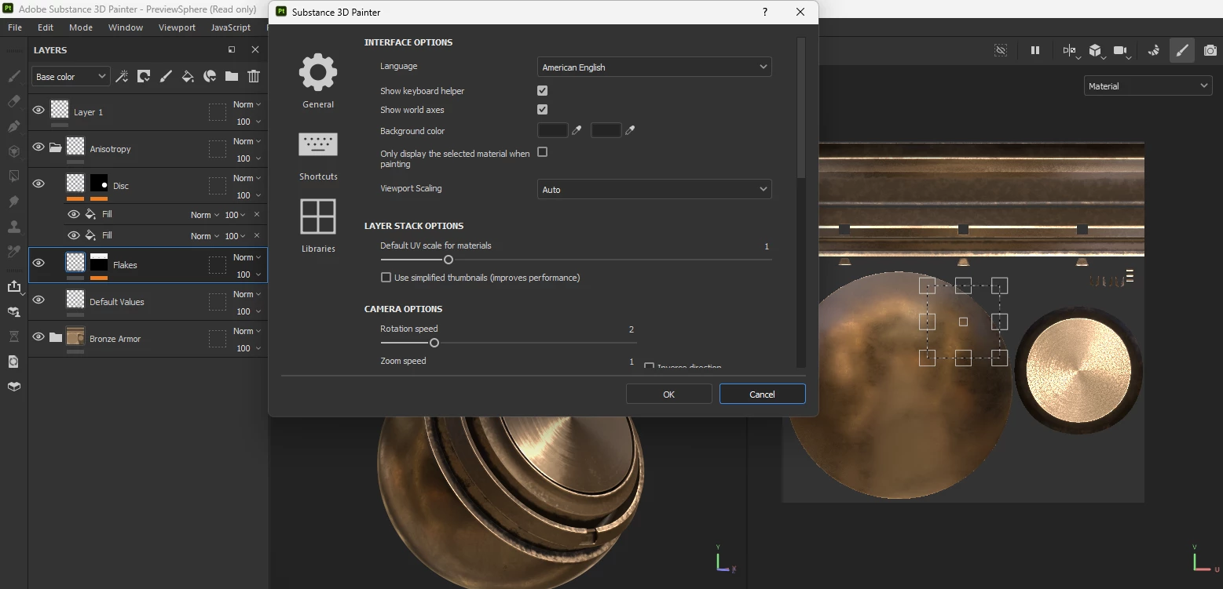Click the hide polygons dashed-eye icon
Viewport: 1223px width, 589px height.
click(1001, 50)
